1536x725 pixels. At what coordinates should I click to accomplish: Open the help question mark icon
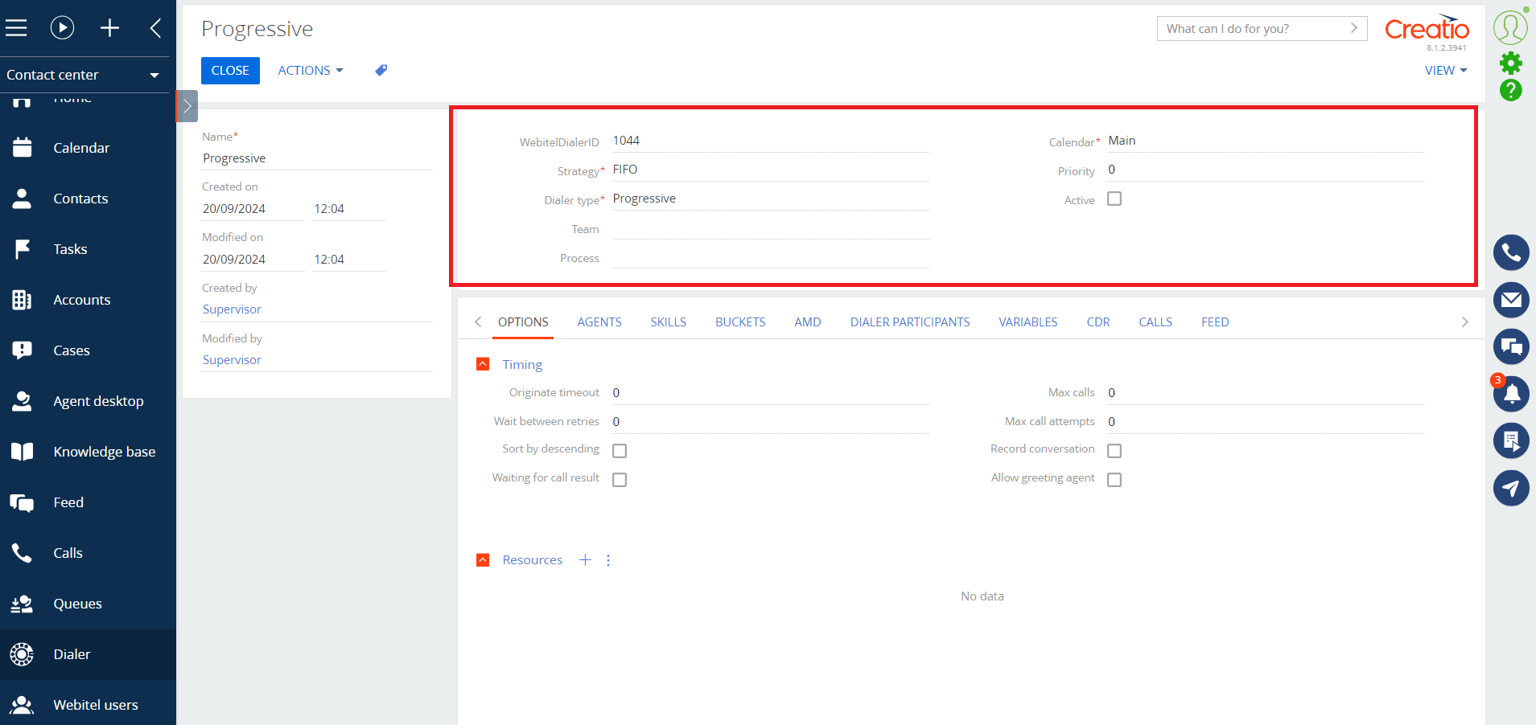pyautogui.click(x=1511, y=90)
